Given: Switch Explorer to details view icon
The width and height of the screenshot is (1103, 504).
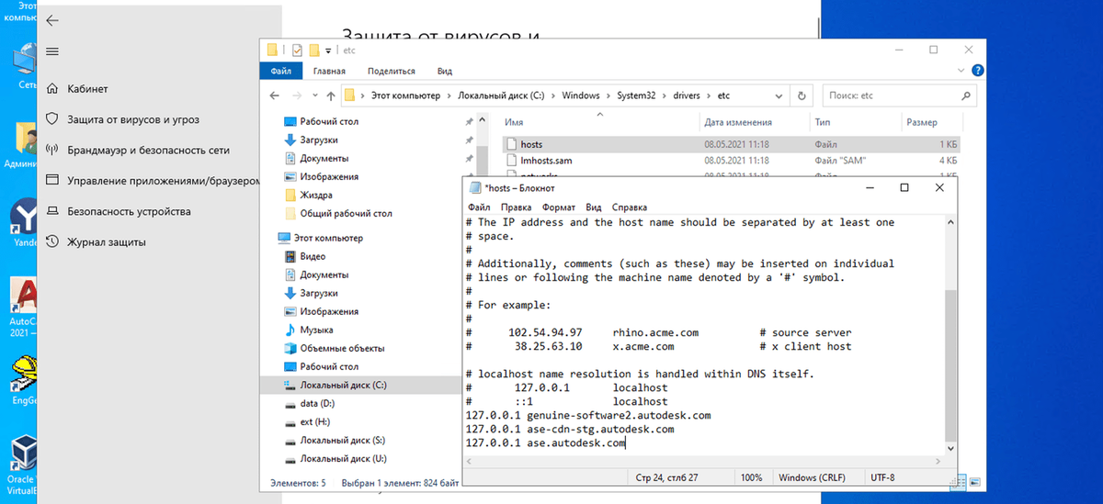Looking at the screenshot, I should 959,481.
